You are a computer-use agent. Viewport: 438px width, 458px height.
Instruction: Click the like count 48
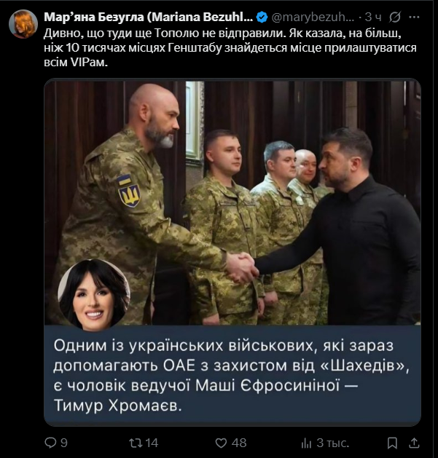click(x=239, y=443)
